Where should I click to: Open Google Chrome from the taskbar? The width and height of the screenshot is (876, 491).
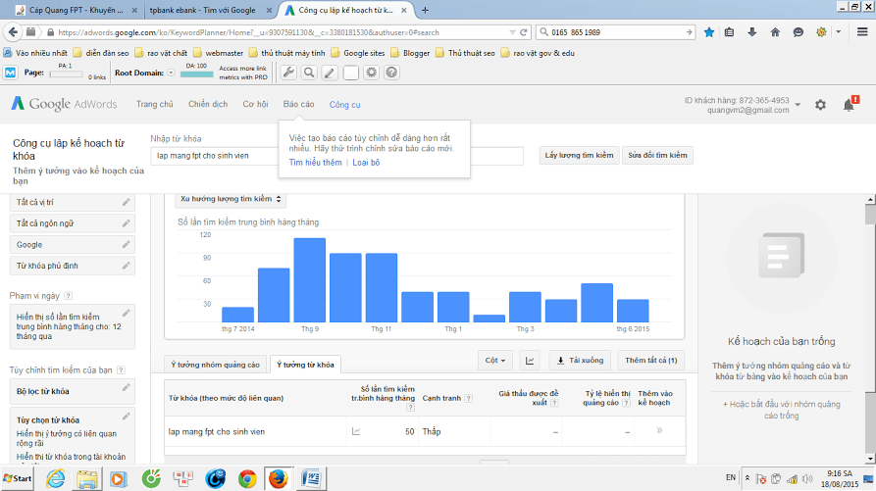247,478
